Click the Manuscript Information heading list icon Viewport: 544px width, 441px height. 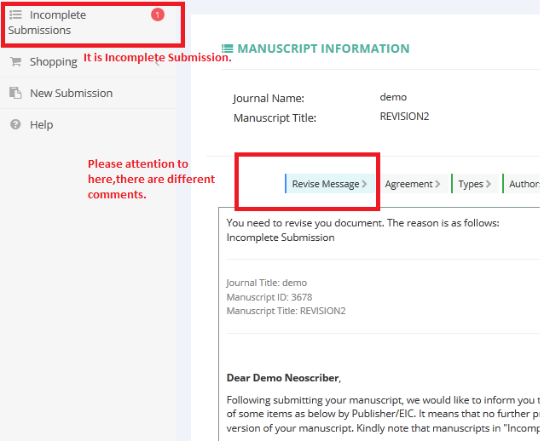tap(228, 49)
